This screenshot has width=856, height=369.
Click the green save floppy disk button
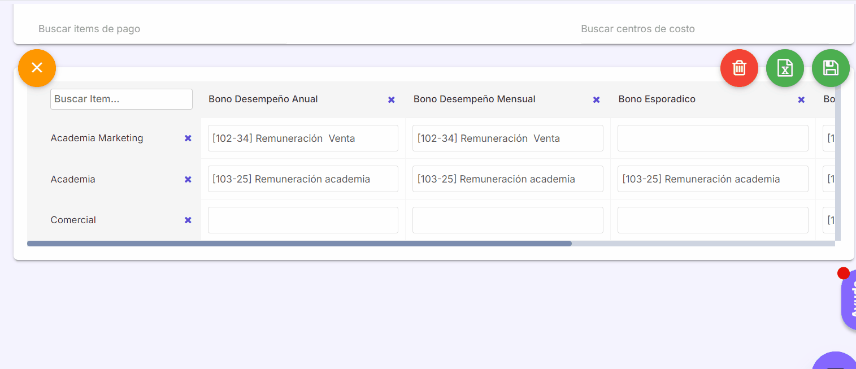point(831,68)
